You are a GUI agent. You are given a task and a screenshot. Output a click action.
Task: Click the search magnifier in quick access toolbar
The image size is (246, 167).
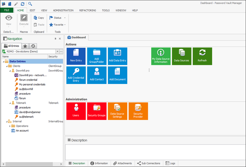[x=30, y=4]
